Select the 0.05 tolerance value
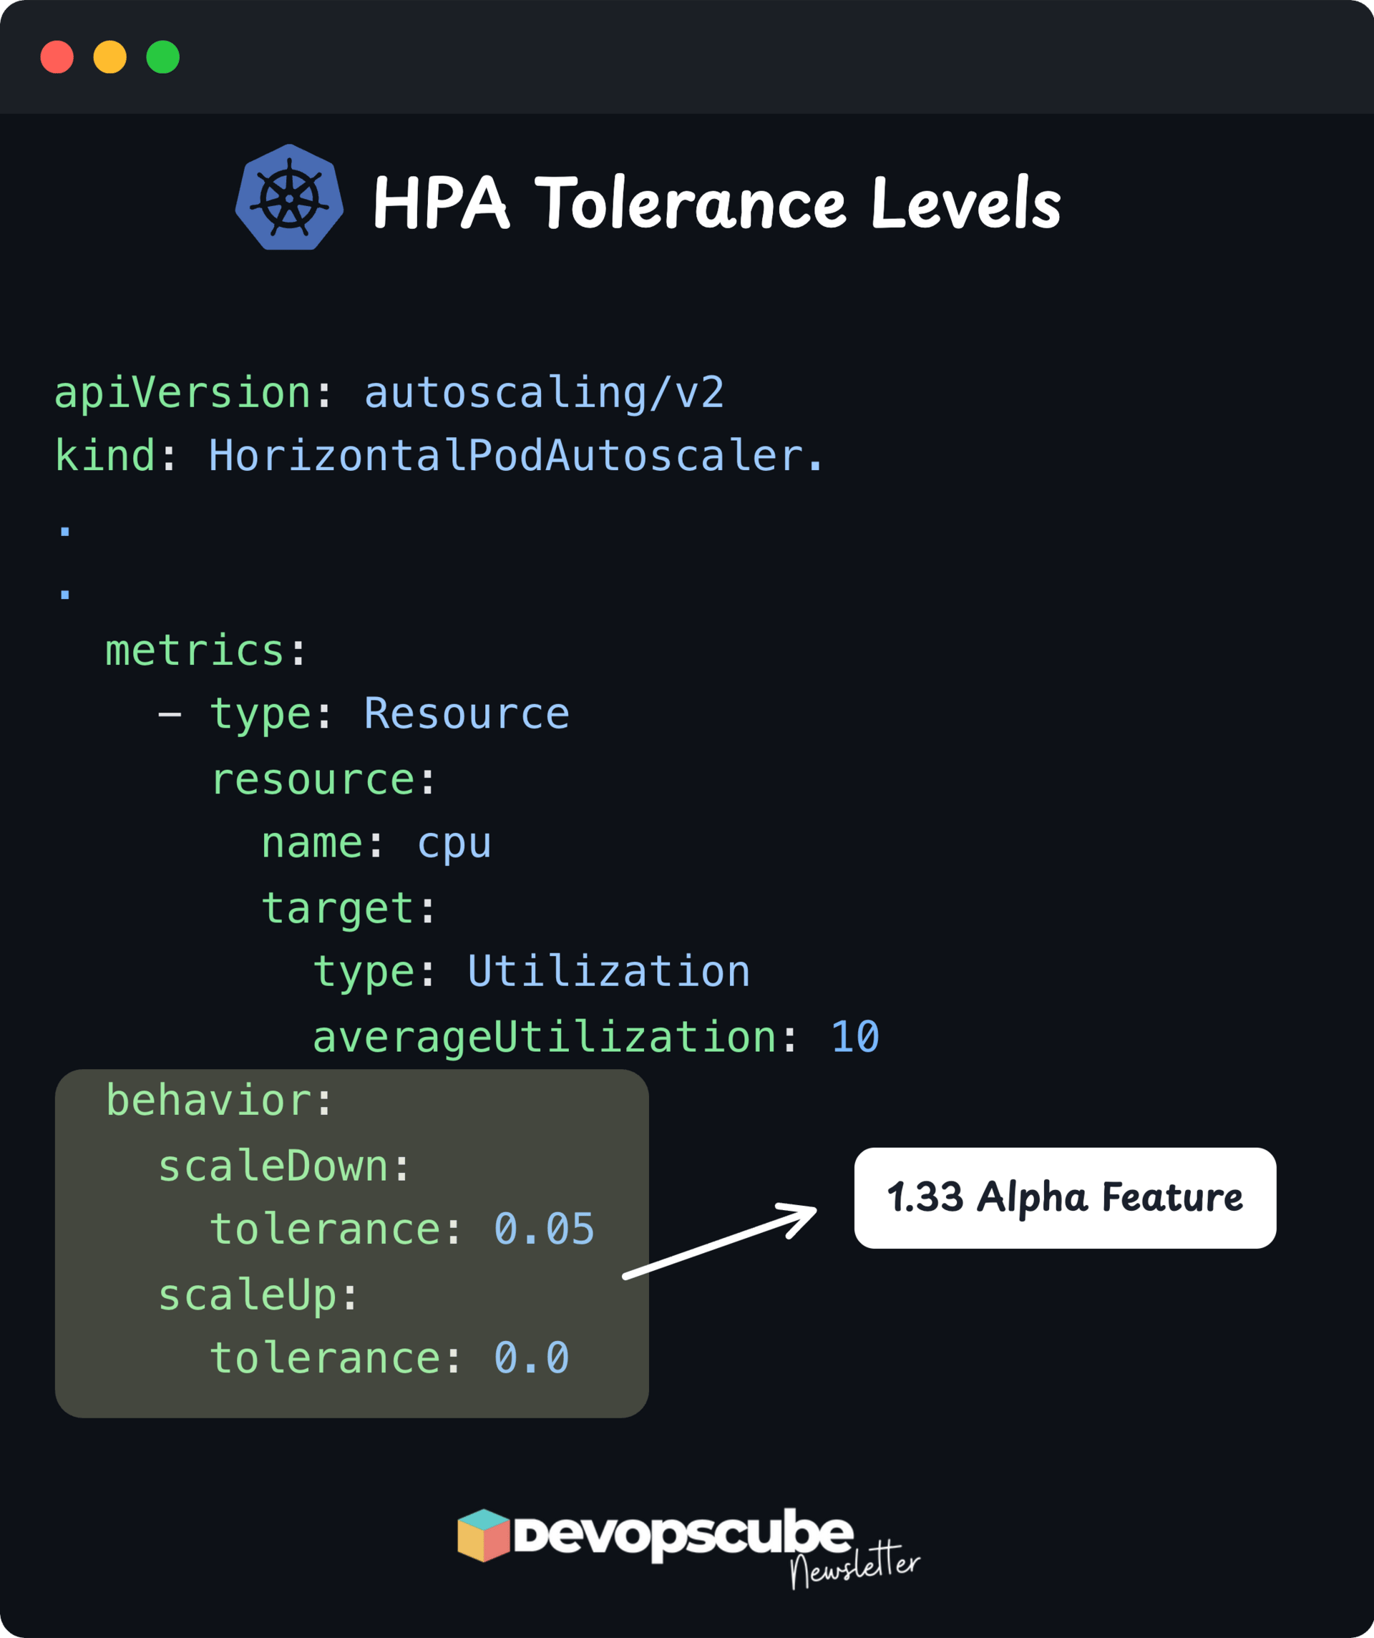Image resolution: width=1374 pixels, height=1638 pixels. coord(544,1229)
